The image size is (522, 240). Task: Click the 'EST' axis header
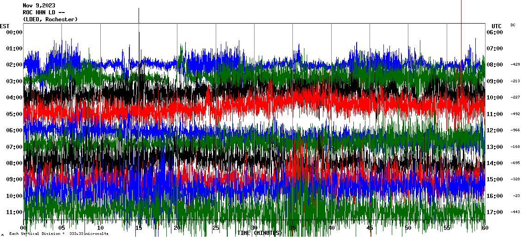click(x=5, y=26)
